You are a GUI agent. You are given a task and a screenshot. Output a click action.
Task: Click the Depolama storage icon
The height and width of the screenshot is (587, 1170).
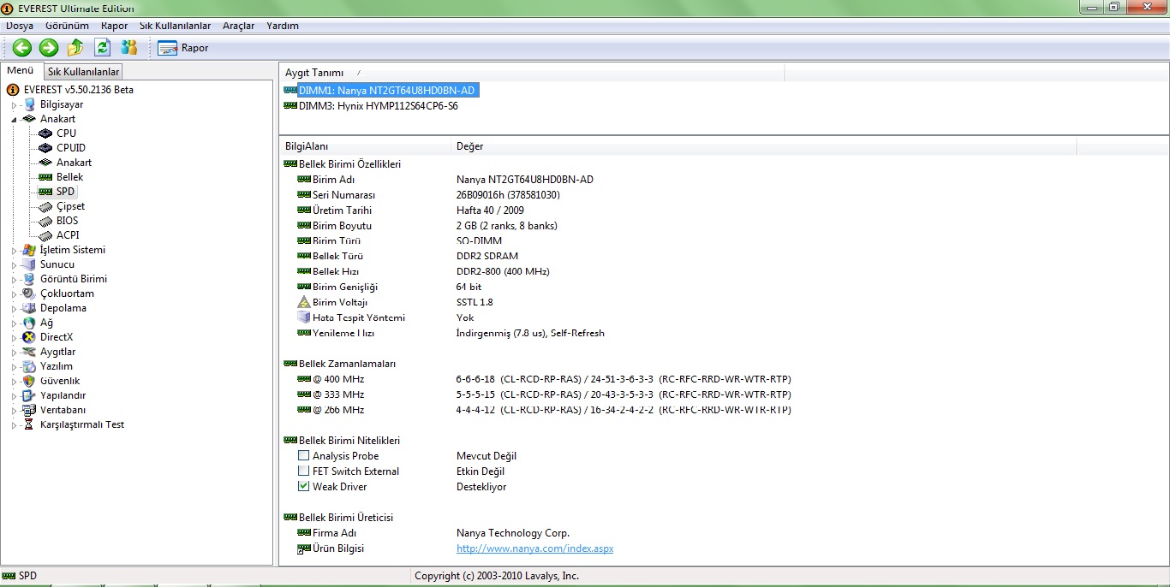pyautogui.click(x=29, y=308)
